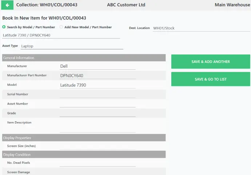Click the No. Dead Pixels field
Image resolution: width=251 pixels, height=175 pixels.
click(x=97, y=163)
